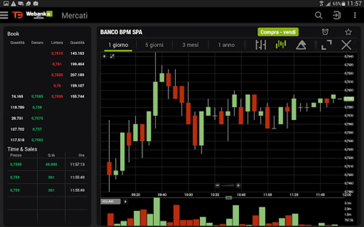The width and height of the screenshot is (364, 227).
Task: Click ask price 0,761 in Book
Action: pyautogui.click(x=57, y=64)
